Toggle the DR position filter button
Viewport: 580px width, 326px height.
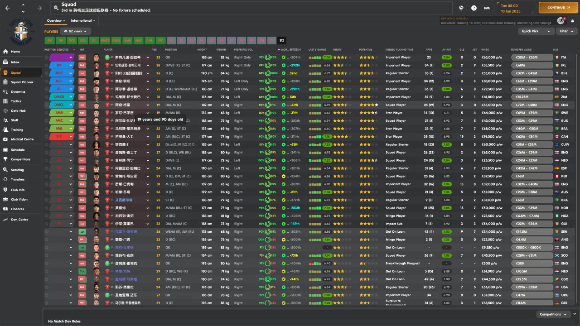[60, 40]
